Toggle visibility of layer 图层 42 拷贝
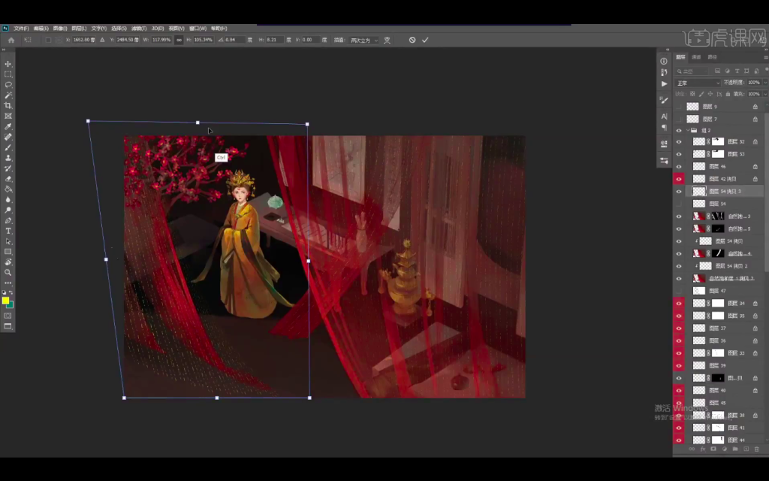 click(679, 179)
